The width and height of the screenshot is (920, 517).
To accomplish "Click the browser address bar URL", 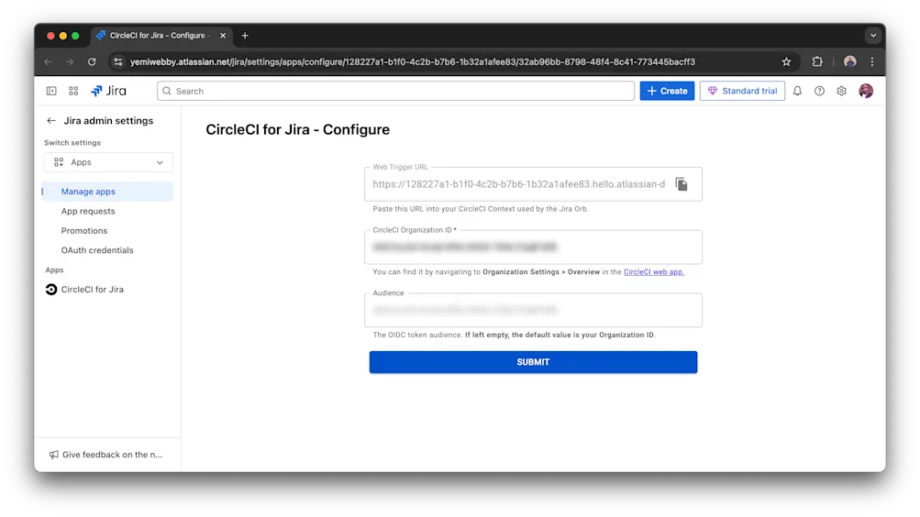I will [x=413, y=61].
